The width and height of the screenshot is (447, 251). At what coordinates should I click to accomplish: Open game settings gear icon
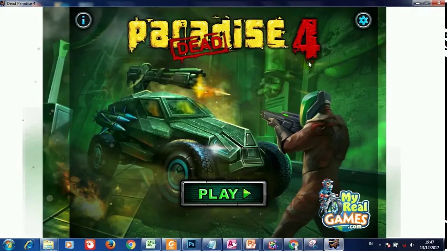point(363,21)
